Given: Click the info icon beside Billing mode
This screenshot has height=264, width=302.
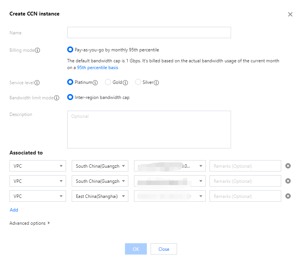Looking at the screenshot, I should pos(38,50).
